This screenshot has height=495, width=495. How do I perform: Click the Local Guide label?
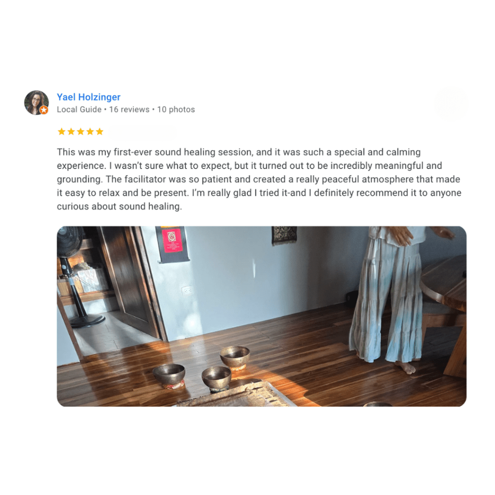(79, 110)
